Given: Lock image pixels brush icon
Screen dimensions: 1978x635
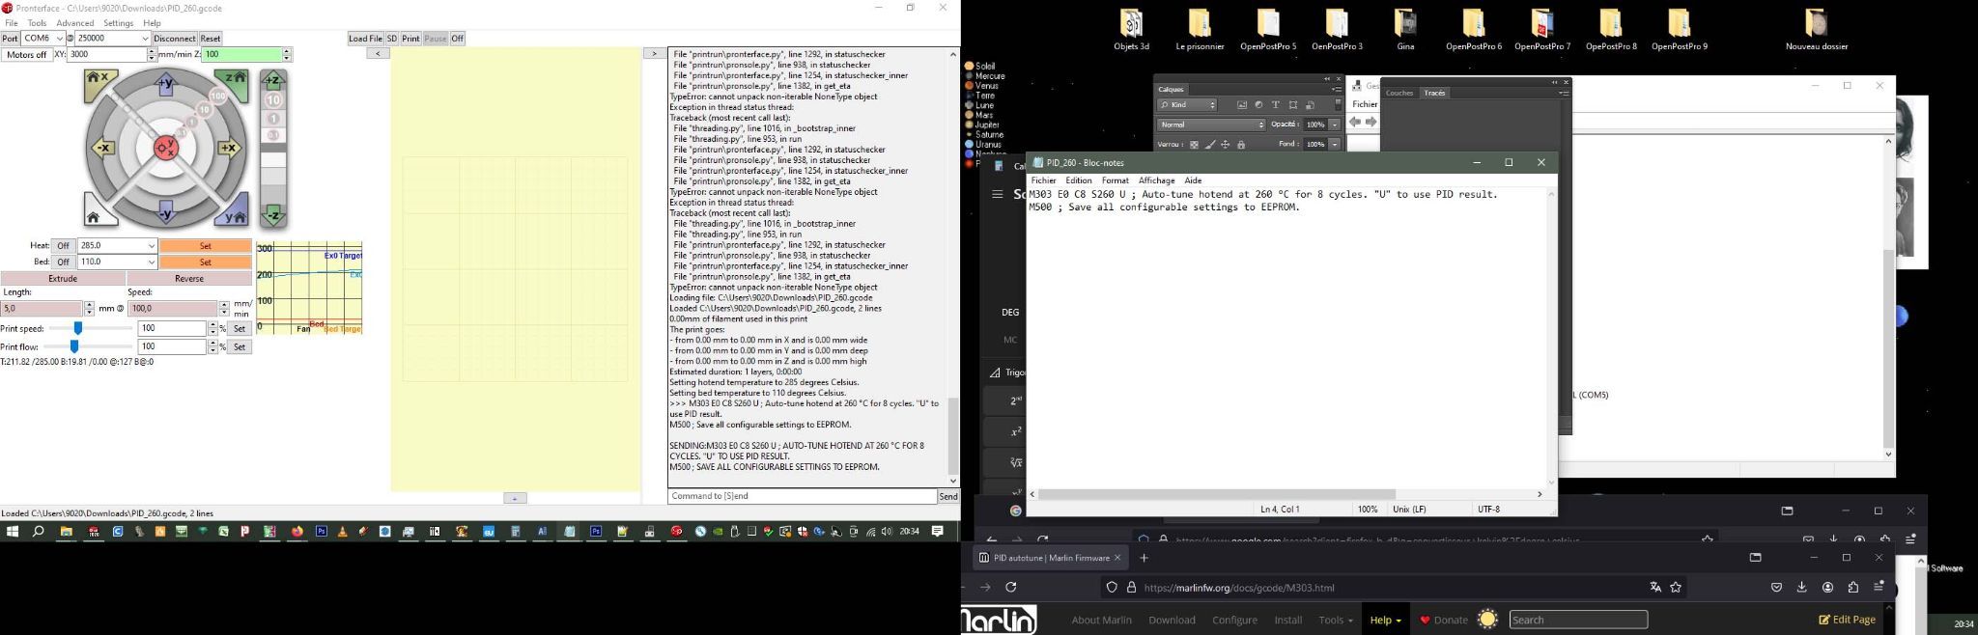Looking at the screenshot, I should (1210, 145).
